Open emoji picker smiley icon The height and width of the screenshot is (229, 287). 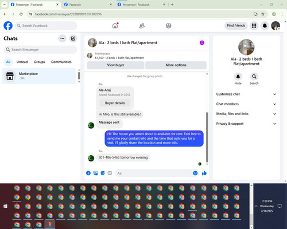[195, 173]
